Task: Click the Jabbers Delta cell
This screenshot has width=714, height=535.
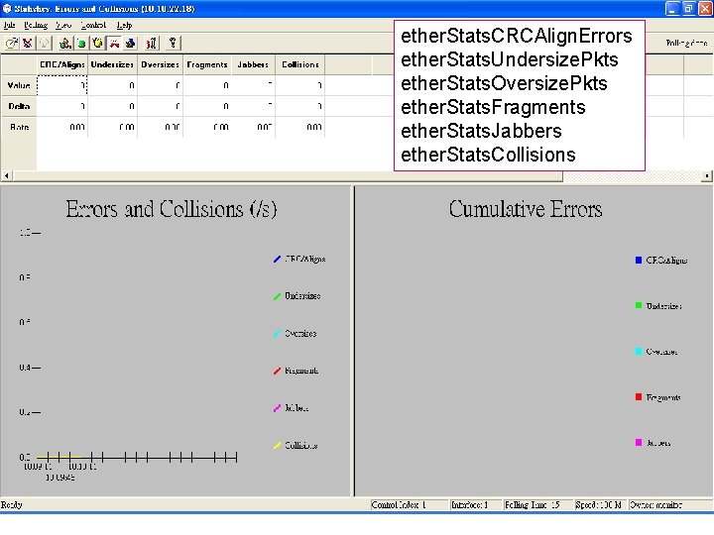Action: [x=253, y=106]
